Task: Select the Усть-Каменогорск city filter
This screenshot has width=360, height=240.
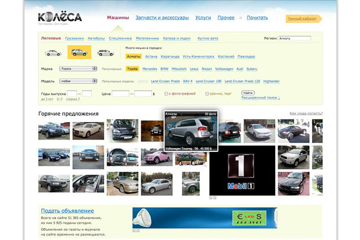Action: 199,57
